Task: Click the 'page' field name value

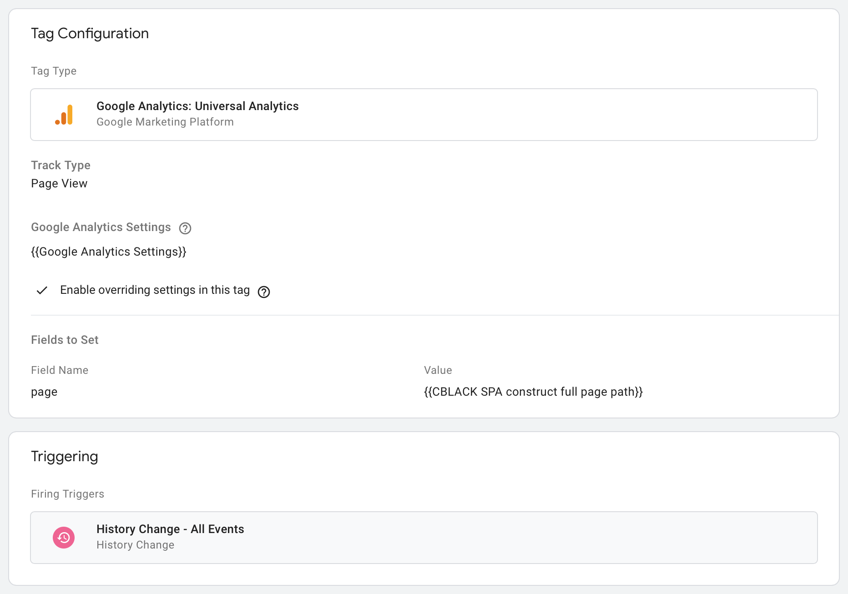Action: point(44,392)
